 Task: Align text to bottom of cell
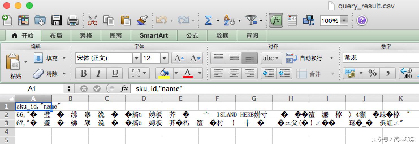pyautogui.click(x=250, y=58)
